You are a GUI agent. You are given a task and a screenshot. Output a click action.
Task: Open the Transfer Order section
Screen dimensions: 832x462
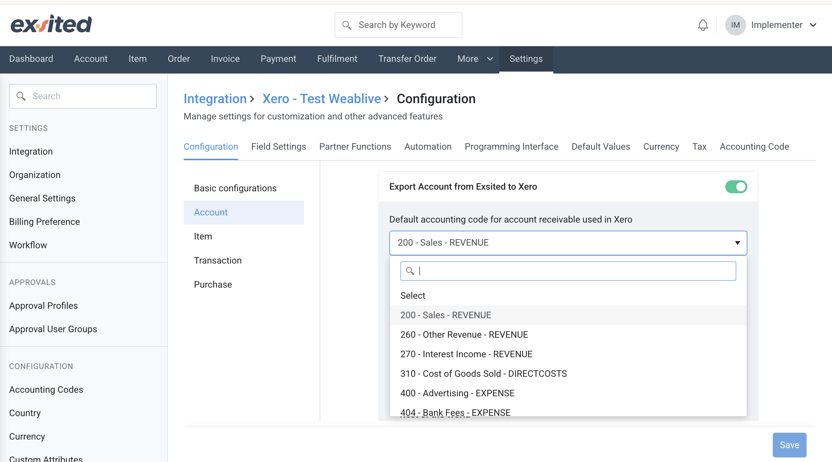click(x=407, y=59)
